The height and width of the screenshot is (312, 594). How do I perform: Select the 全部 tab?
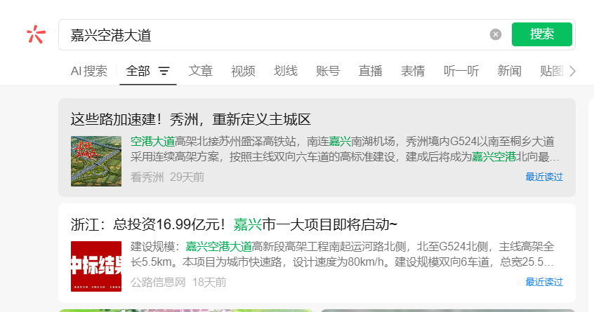click(138, 71)
